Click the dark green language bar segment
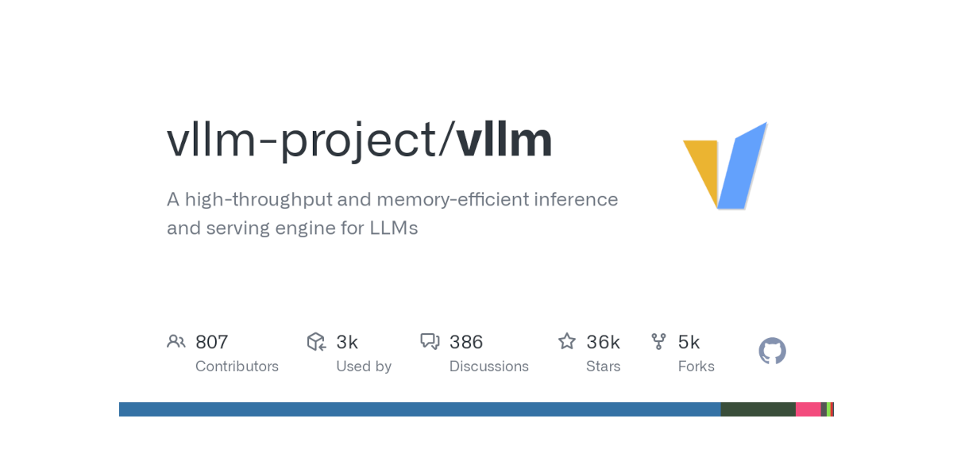 pyautogui.click(x=758, y=409)
